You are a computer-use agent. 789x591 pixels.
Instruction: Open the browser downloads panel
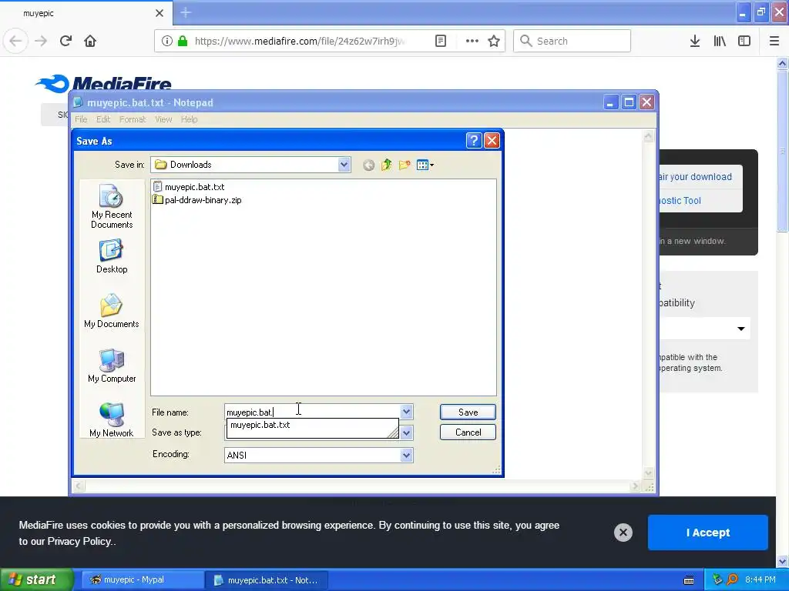(695, 41)
